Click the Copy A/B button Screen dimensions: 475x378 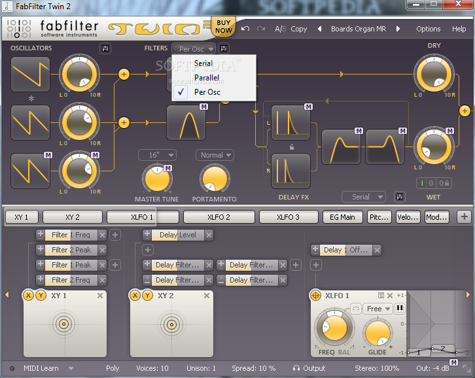click(299, 29)
